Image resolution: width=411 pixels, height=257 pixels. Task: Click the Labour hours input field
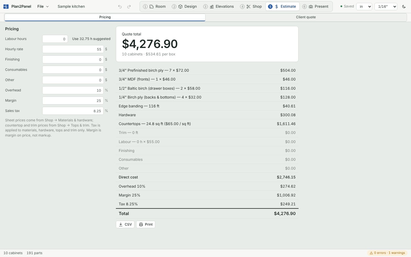pos(55,39)
